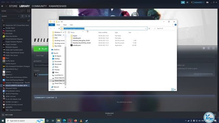Favorite the game with star icon
Screen dimensions: 219x123
click(213, 48)
